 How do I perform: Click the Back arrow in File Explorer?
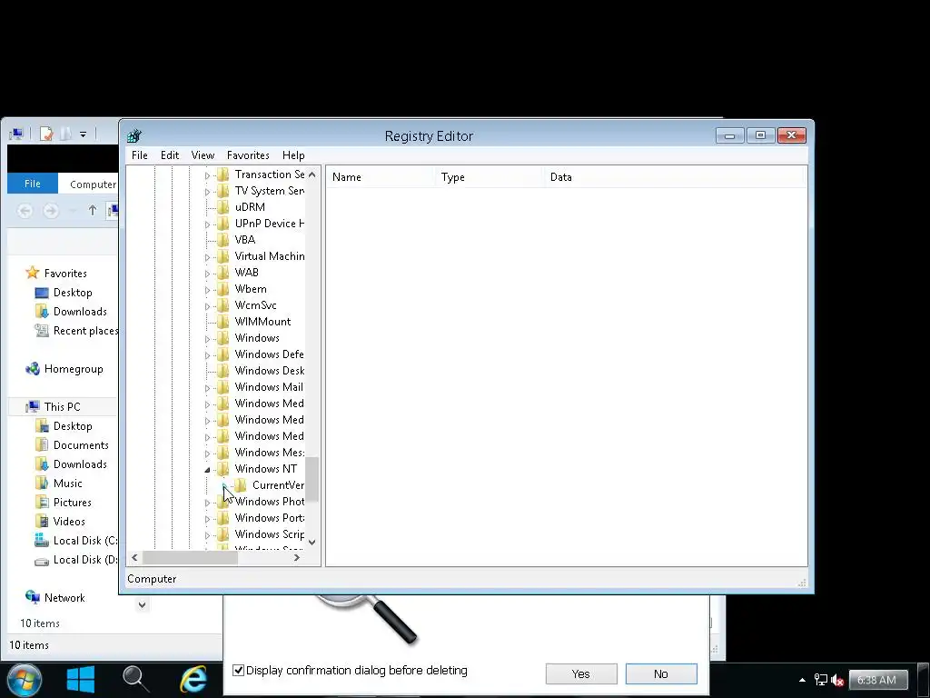click(x=25, y=211)
